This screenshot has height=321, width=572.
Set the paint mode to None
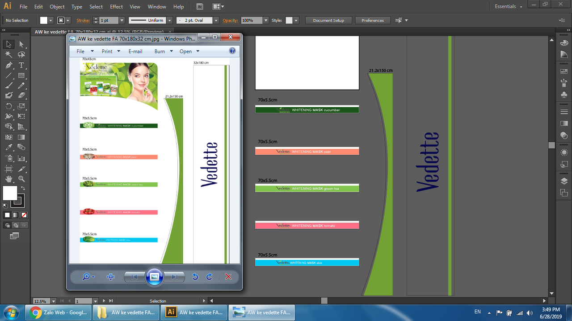(x=24, y=215)
